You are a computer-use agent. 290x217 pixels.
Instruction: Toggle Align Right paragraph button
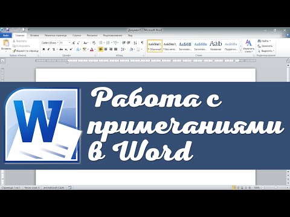111,49
